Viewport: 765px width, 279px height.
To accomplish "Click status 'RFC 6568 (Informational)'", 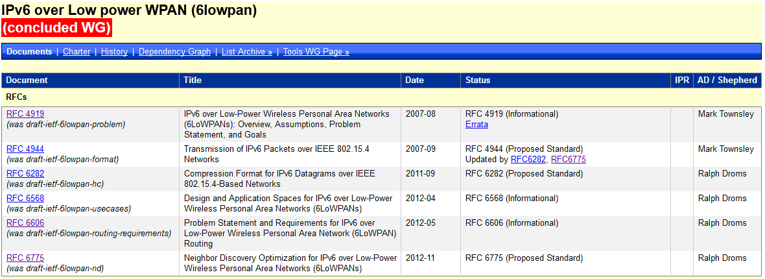I will click(512, 199).
